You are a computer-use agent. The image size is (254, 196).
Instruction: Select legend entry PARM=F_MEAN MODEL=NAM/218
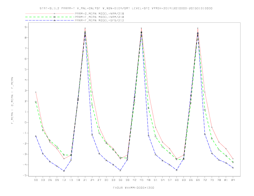pos(99,17)
